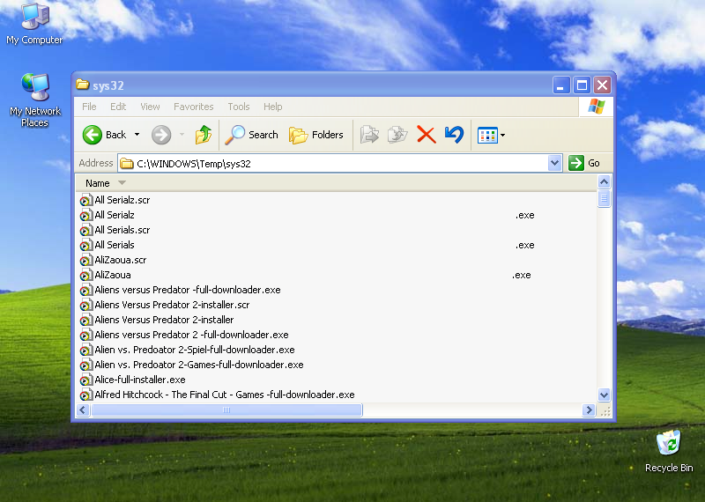705x502 pixels.
Task: Open the View menu
Action: coord(150,107)
